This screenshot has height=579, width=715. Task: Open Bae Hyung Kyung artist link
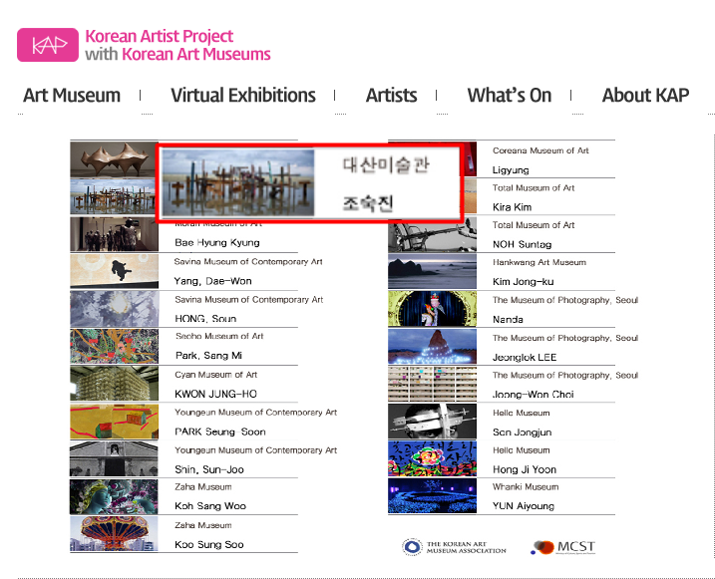coord(217,242)
